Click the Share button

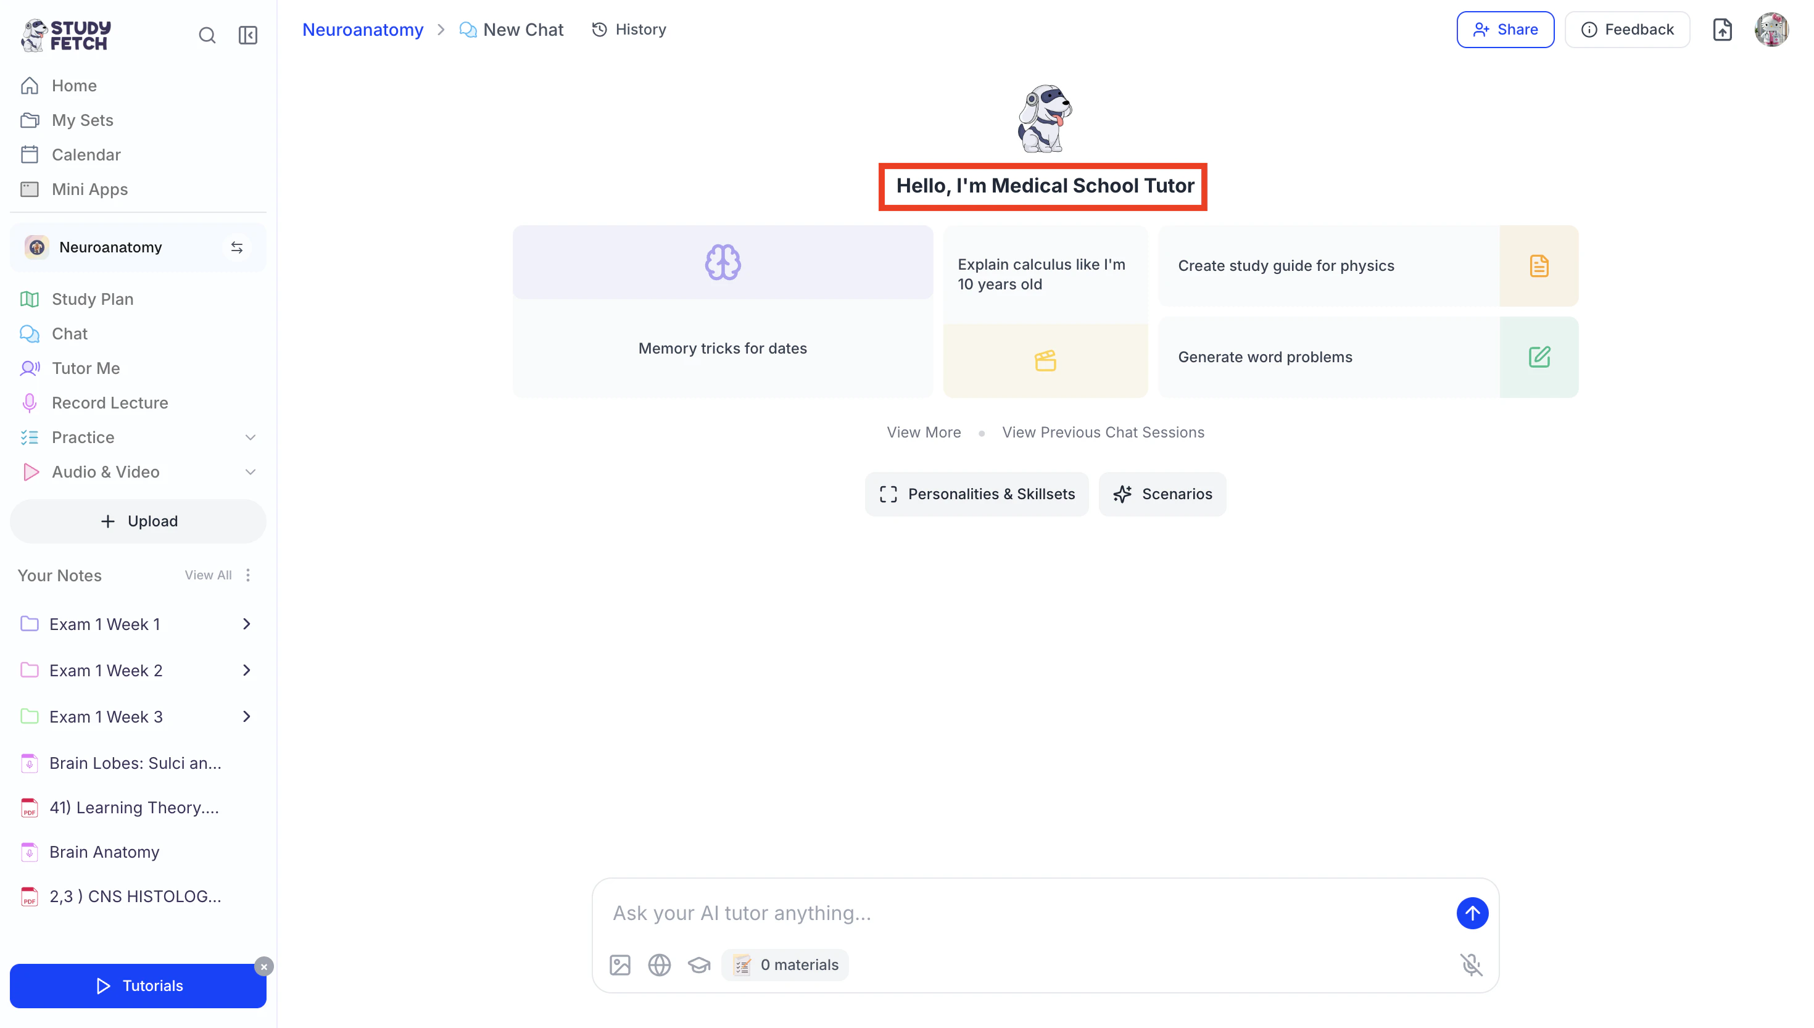pyautogui.click(x=1505, y=30)
